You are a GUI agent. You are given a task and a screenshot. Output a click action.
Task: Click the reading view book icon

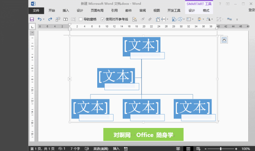(65, 19)
